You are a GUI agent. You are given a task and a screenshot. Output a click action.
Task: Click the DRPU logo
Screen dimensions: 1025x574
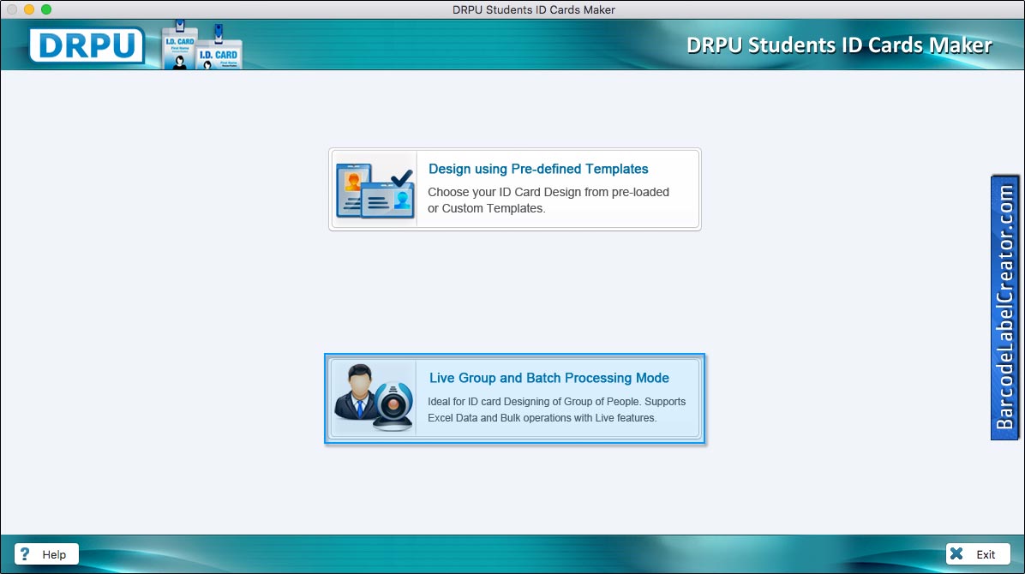tap(87, 45)
